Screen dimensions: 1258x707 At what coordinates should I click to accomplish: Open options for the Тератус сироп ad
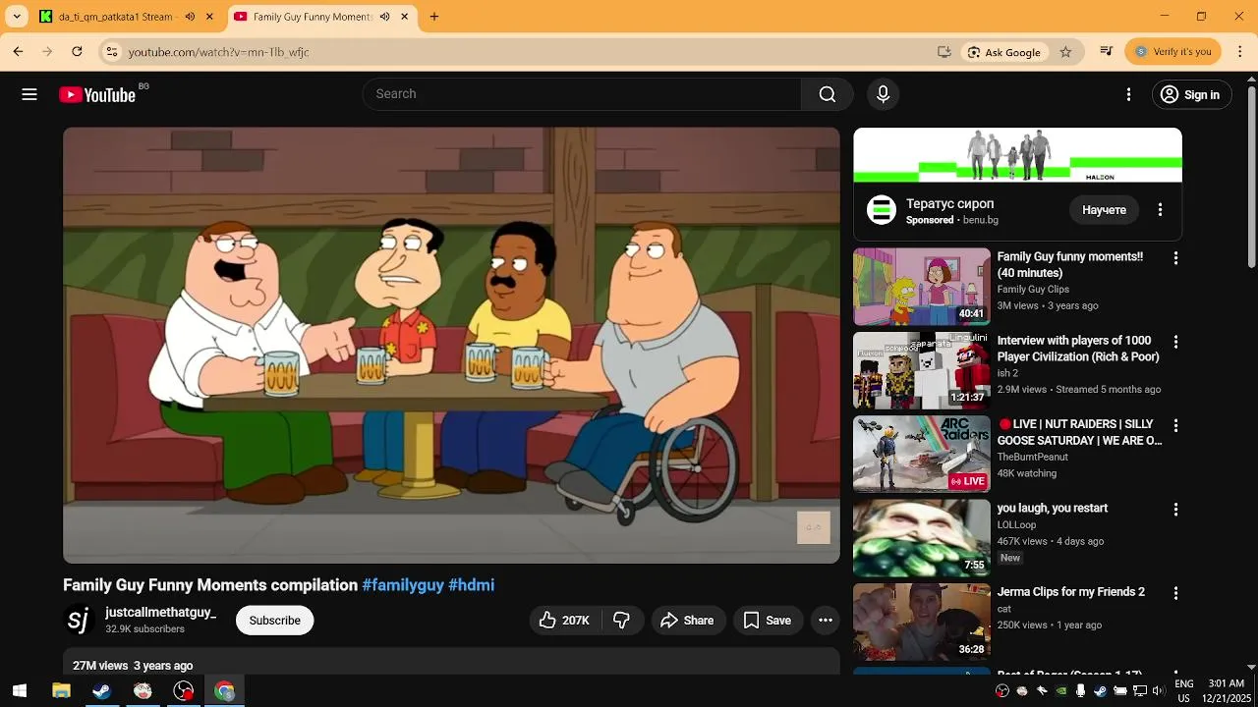(1160, 210)
